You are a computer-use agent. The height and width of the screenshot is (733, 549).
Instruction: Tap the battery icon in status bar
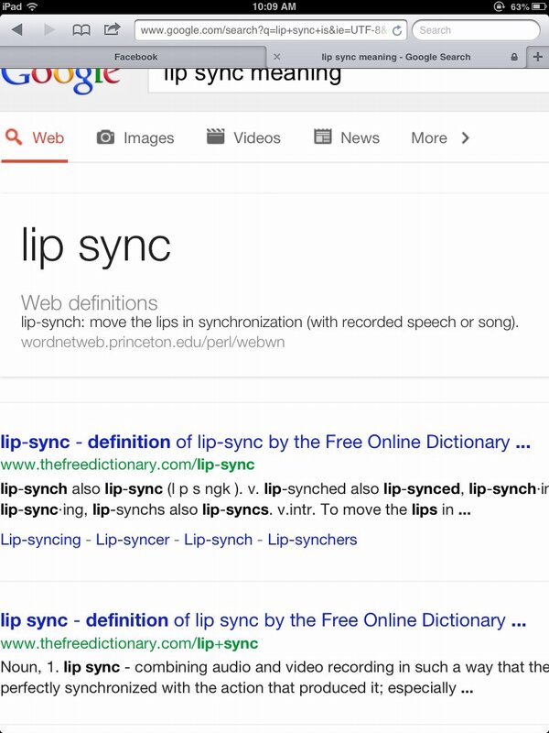click(x=539, y=6)
